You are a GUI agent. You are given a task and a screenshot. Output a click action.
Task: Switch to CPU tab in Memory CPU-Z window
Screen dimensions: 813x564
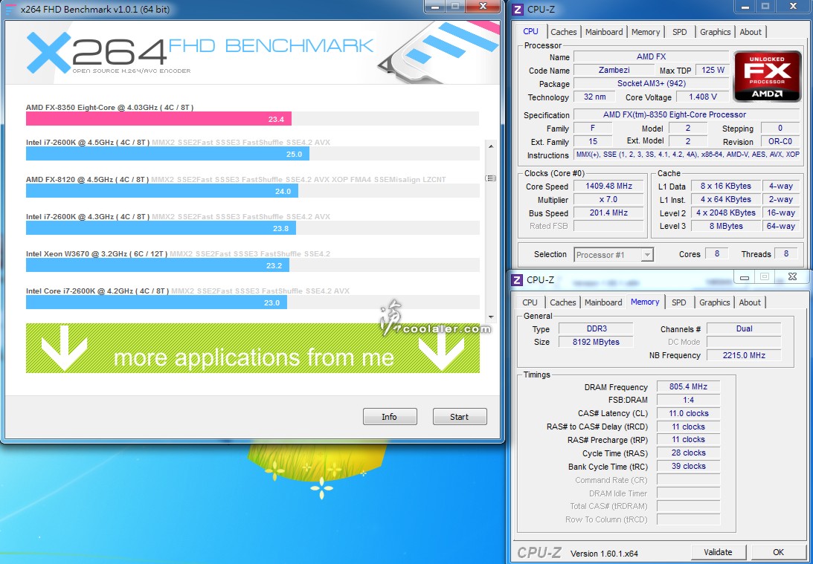point(530,302)
